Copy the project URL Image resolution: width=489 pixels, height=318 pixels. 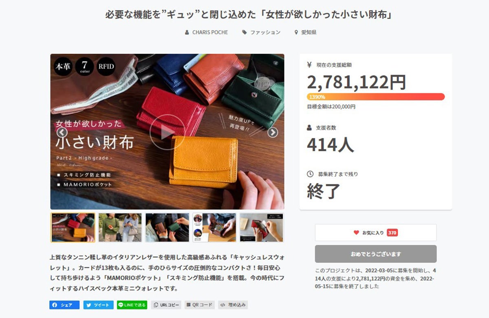point(166,305)
